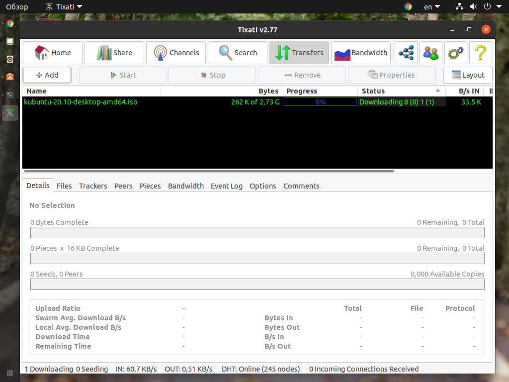Switch to the Peers tab
The width and height of the screenshot is (509, 382).
click(123, 186)
